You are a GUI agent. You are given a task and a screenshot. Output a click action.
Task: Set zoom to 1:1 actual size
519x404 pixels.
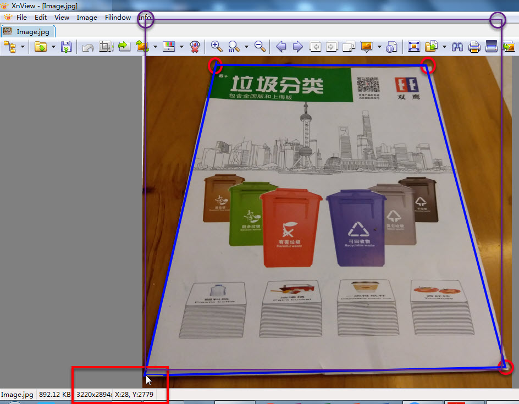point(233,46)
